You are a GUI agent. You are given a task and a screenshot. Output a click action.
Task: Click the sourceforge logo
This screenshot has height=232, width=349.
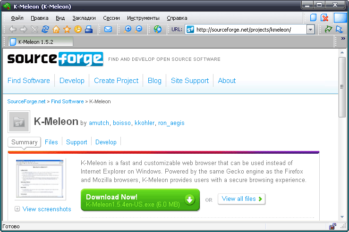click(x=55, y=59)
